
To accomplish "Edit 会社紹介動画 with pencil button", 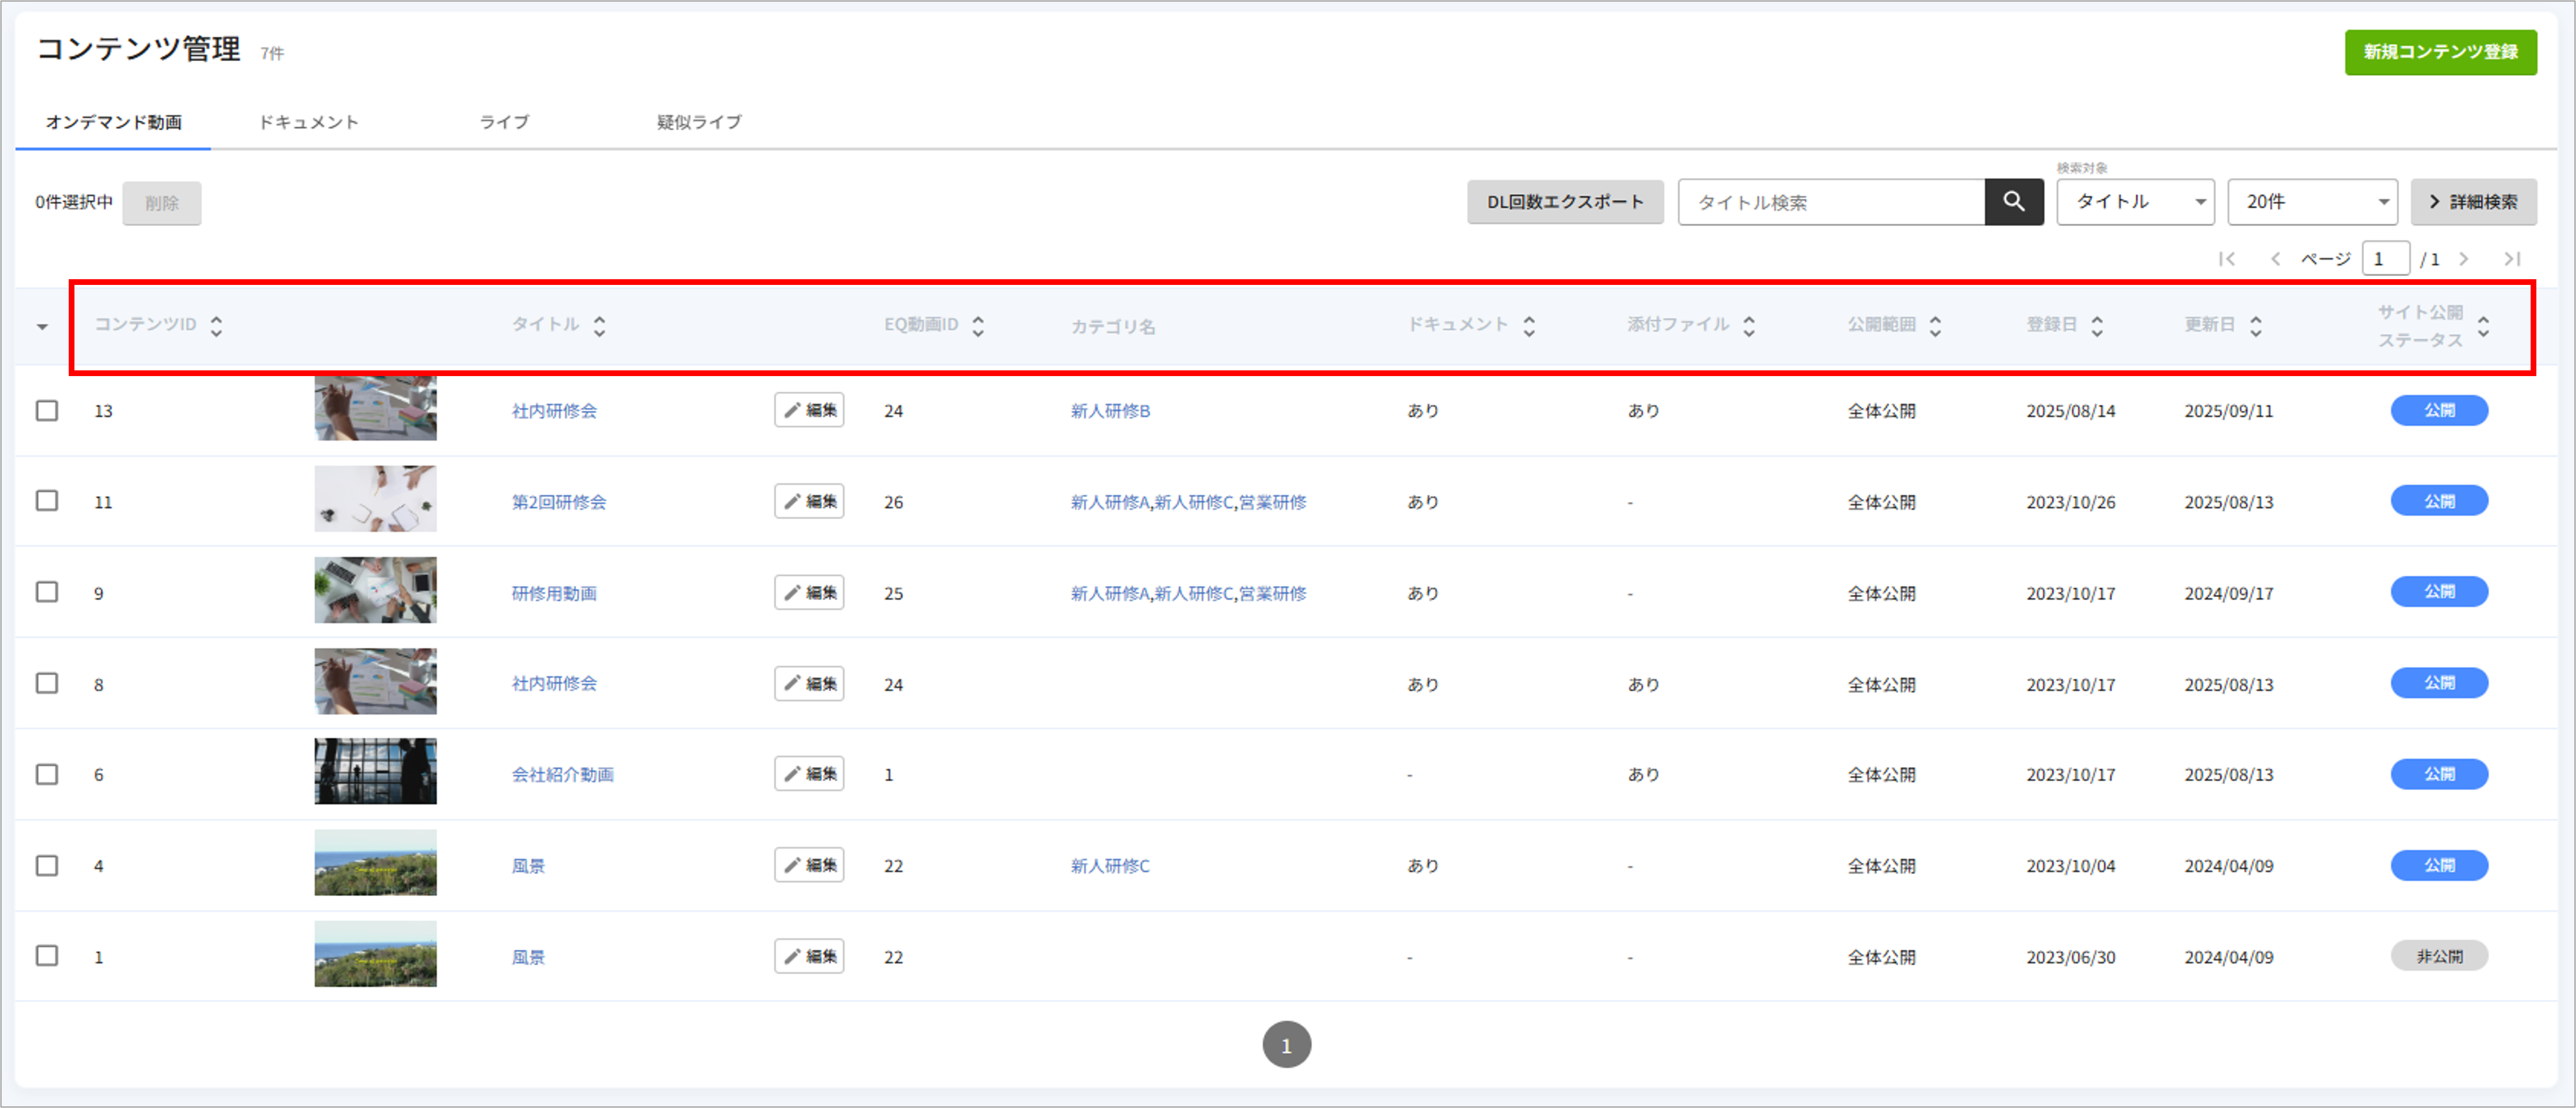I will point(809,773).
